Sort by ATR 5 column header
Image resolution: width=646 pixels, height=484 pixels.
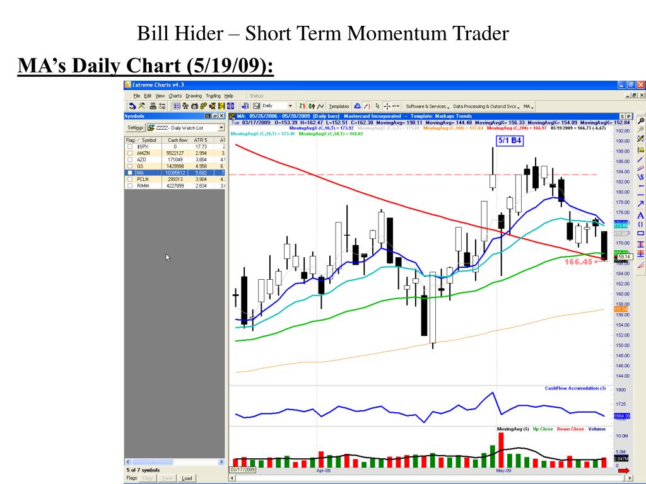(201, 141)
